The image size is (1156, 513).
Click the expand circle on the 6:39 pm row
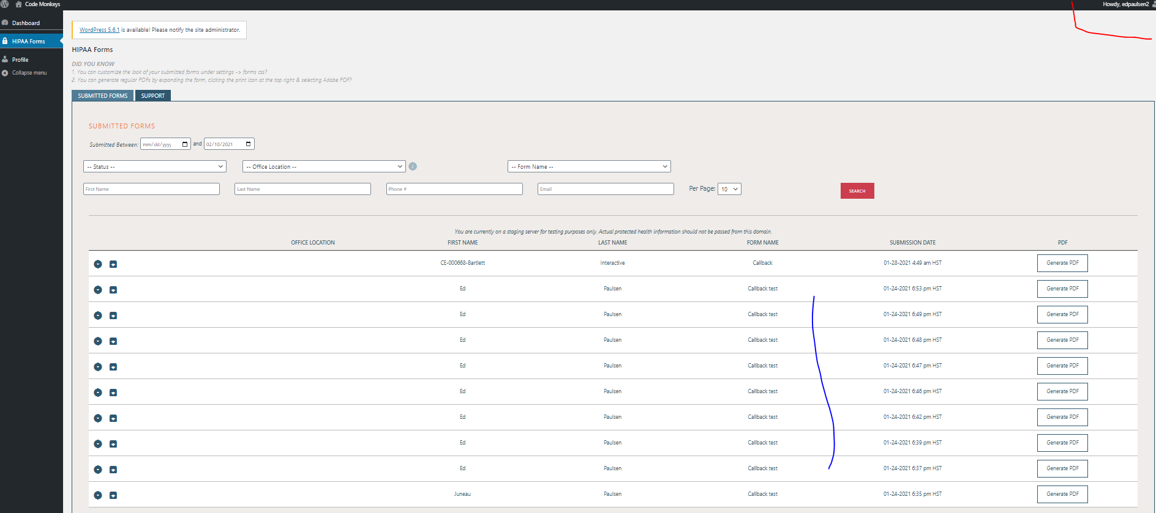(x=98, y=444)
